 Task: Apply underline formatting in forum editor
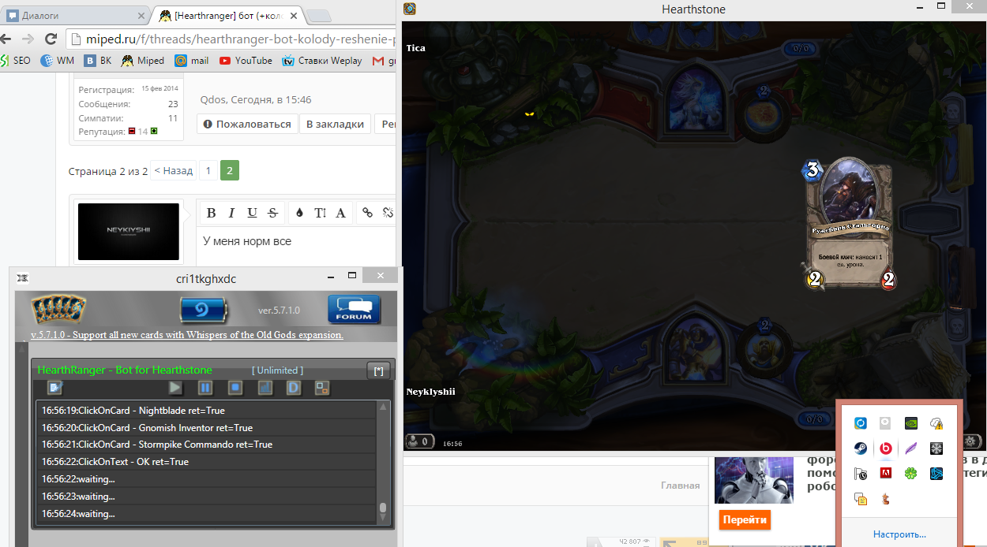252,212
